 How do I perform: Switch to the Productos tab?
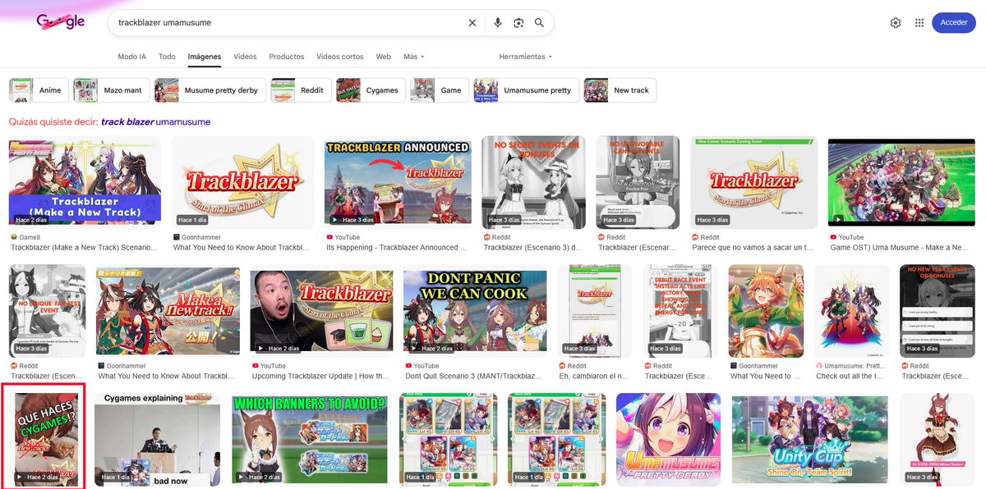pyautogui.click(x=287, y=57)
